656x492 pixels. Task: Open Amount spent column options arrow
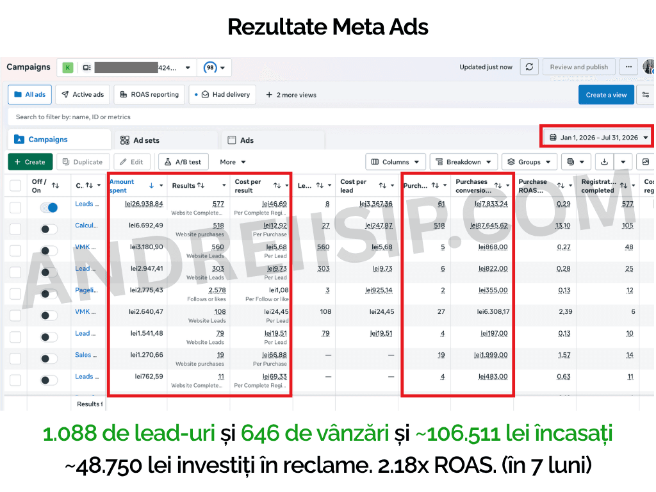(161, 185)
